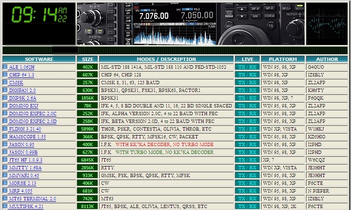Click the SIZE column header
The height and width of the screenshot is (210, 351).
[88, 59]
